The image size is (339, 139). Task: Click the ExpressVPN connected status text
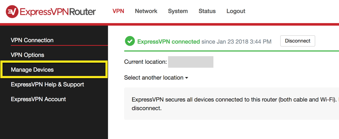(169, 41)
